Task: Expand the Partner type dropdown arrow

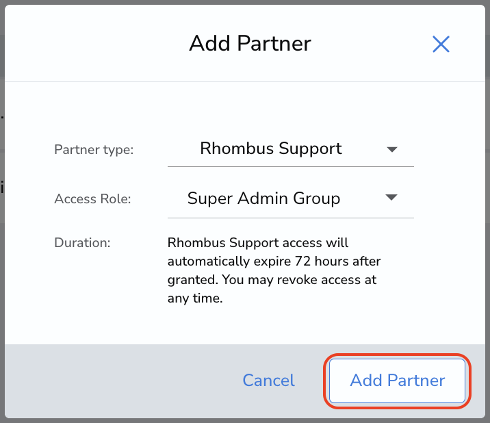Action: click(x=392, y=149)
